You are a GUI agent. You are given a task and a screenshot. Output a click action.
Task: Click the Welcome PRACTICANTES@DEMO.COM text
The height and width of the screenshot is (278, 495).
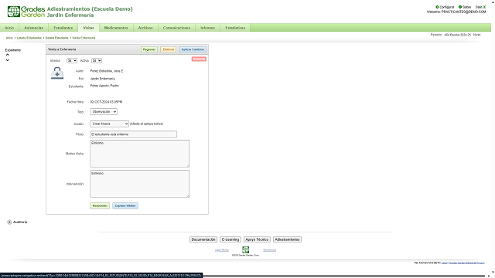point(456,12)
